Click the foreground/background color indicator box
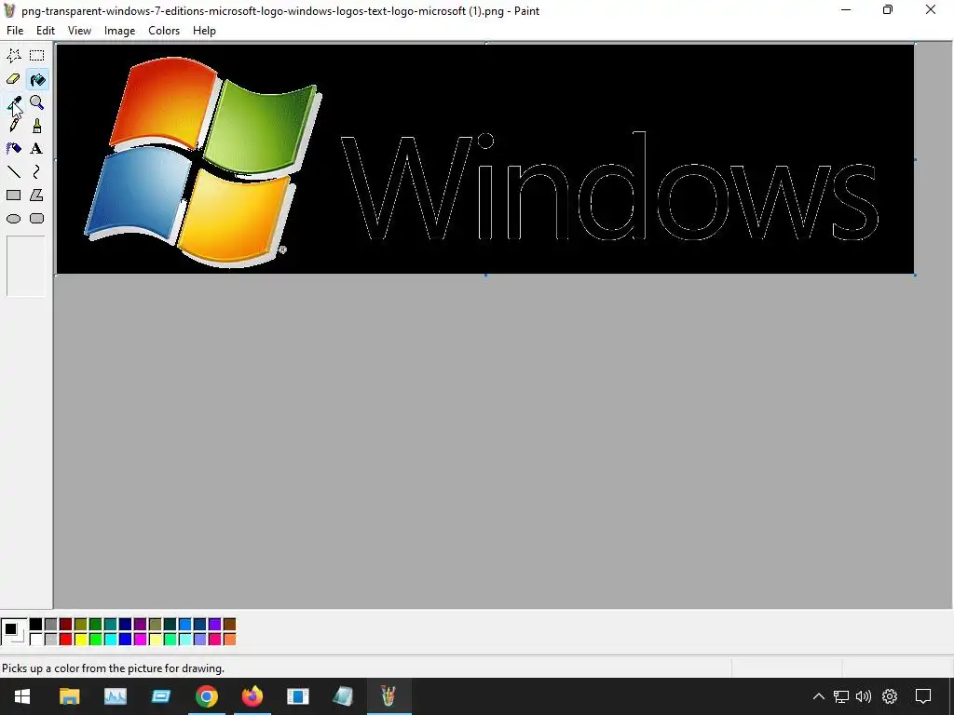Image resolution: width=954 pixels, height=715 pixels. 14,632
